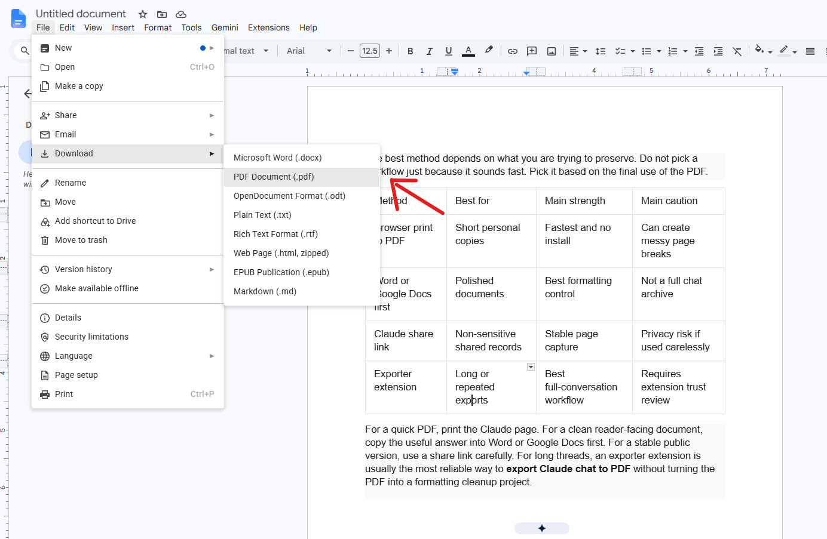This screenshot has height=539, width=827.
Task: Download as EPUB Publication (.epub)
Action: tap(302, 272)
